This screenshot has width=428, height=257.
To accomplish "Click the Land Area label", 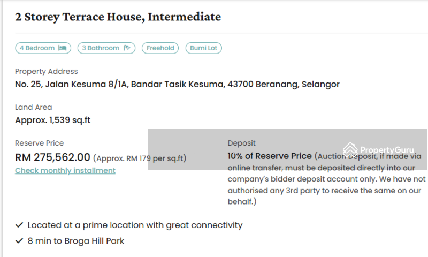I will point(34,107).
